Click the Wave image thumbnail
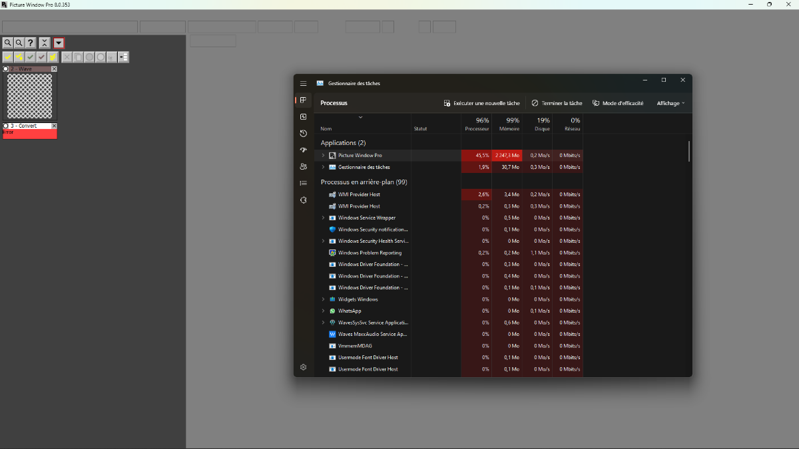This screenshot has height=449, width=799. [x=29, y=96]
